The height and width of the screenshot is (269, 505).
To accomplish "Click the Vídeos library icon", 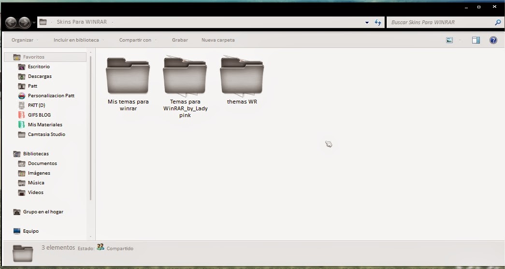I will point(22,193).
